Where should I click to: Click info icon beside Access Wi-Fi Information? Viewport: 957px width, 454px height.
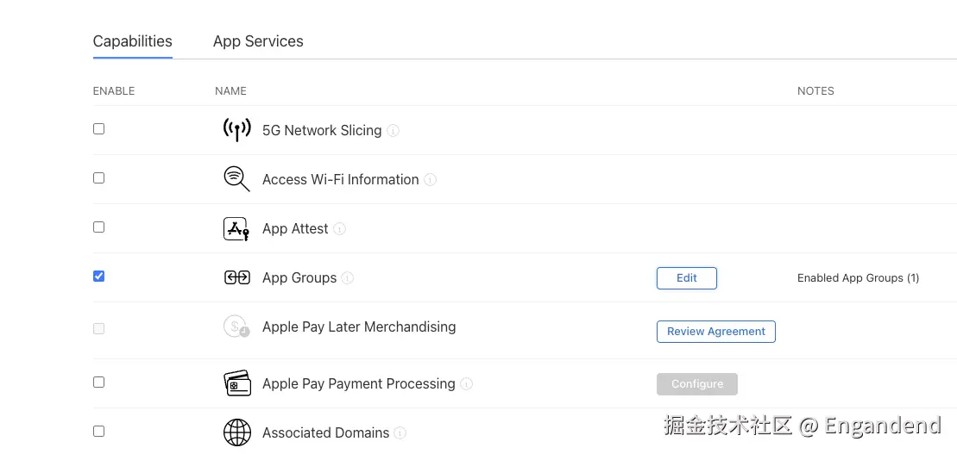coord(430,180)
